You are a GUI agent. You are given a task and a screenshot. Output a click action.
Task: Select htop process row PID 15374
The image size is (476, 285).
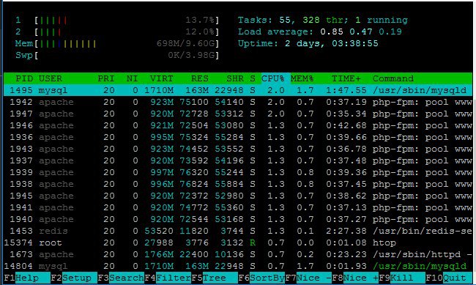pos(238,243)
